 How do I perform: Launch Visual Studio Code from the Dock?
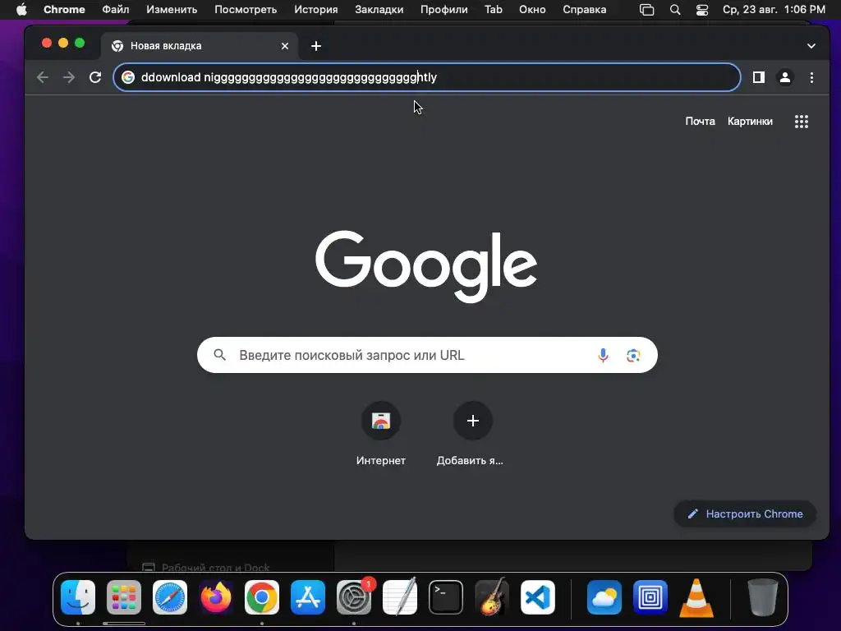coord(538,597)
